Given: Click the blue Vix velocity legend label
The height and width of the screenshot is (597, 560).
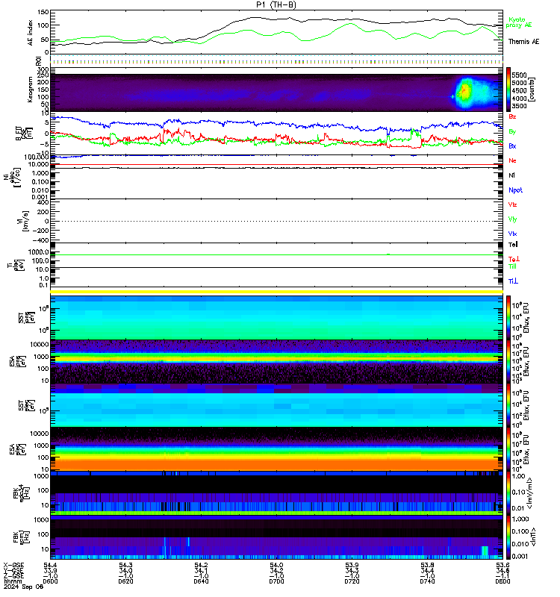Looking at the screenshot, I should [512, 234].
